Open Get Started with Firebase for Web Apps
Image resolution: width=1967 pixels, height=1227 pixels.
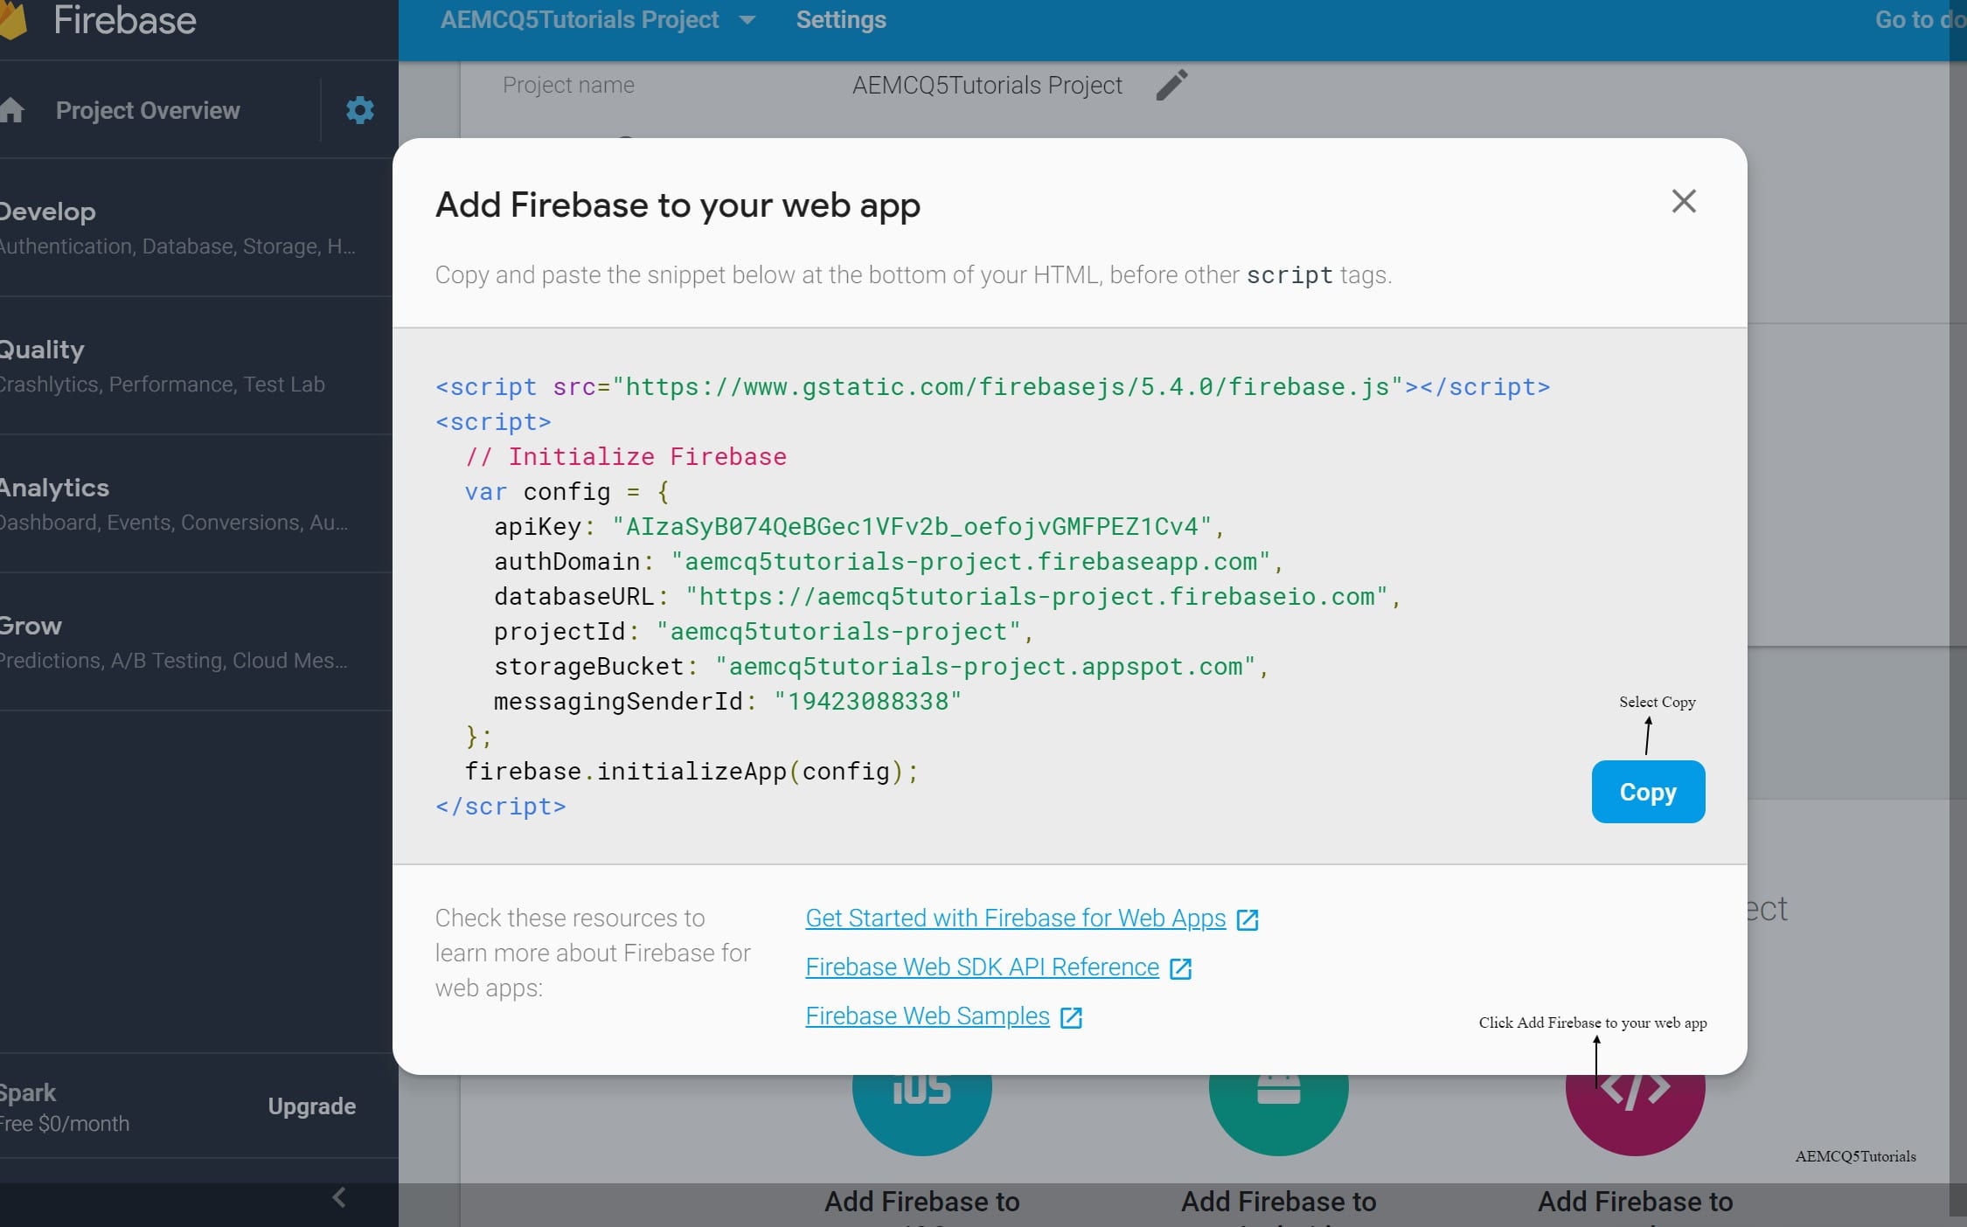click(x=1015, y=918)
